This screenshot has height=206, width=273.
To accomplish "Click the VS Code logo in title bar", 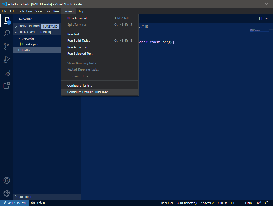I will 4,4.
